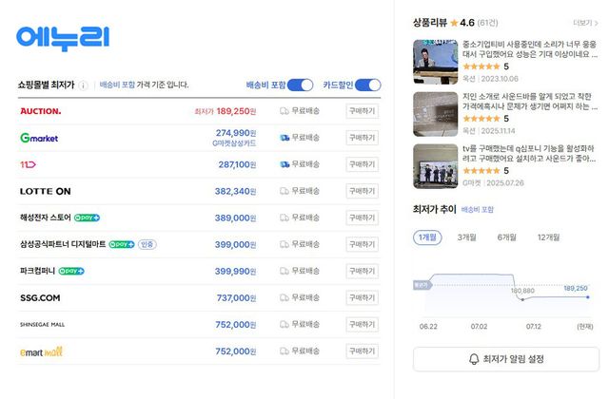Click the blue truck icon in Gmarket row
This screenshot has width=609, height=399.
coord(285,138)
